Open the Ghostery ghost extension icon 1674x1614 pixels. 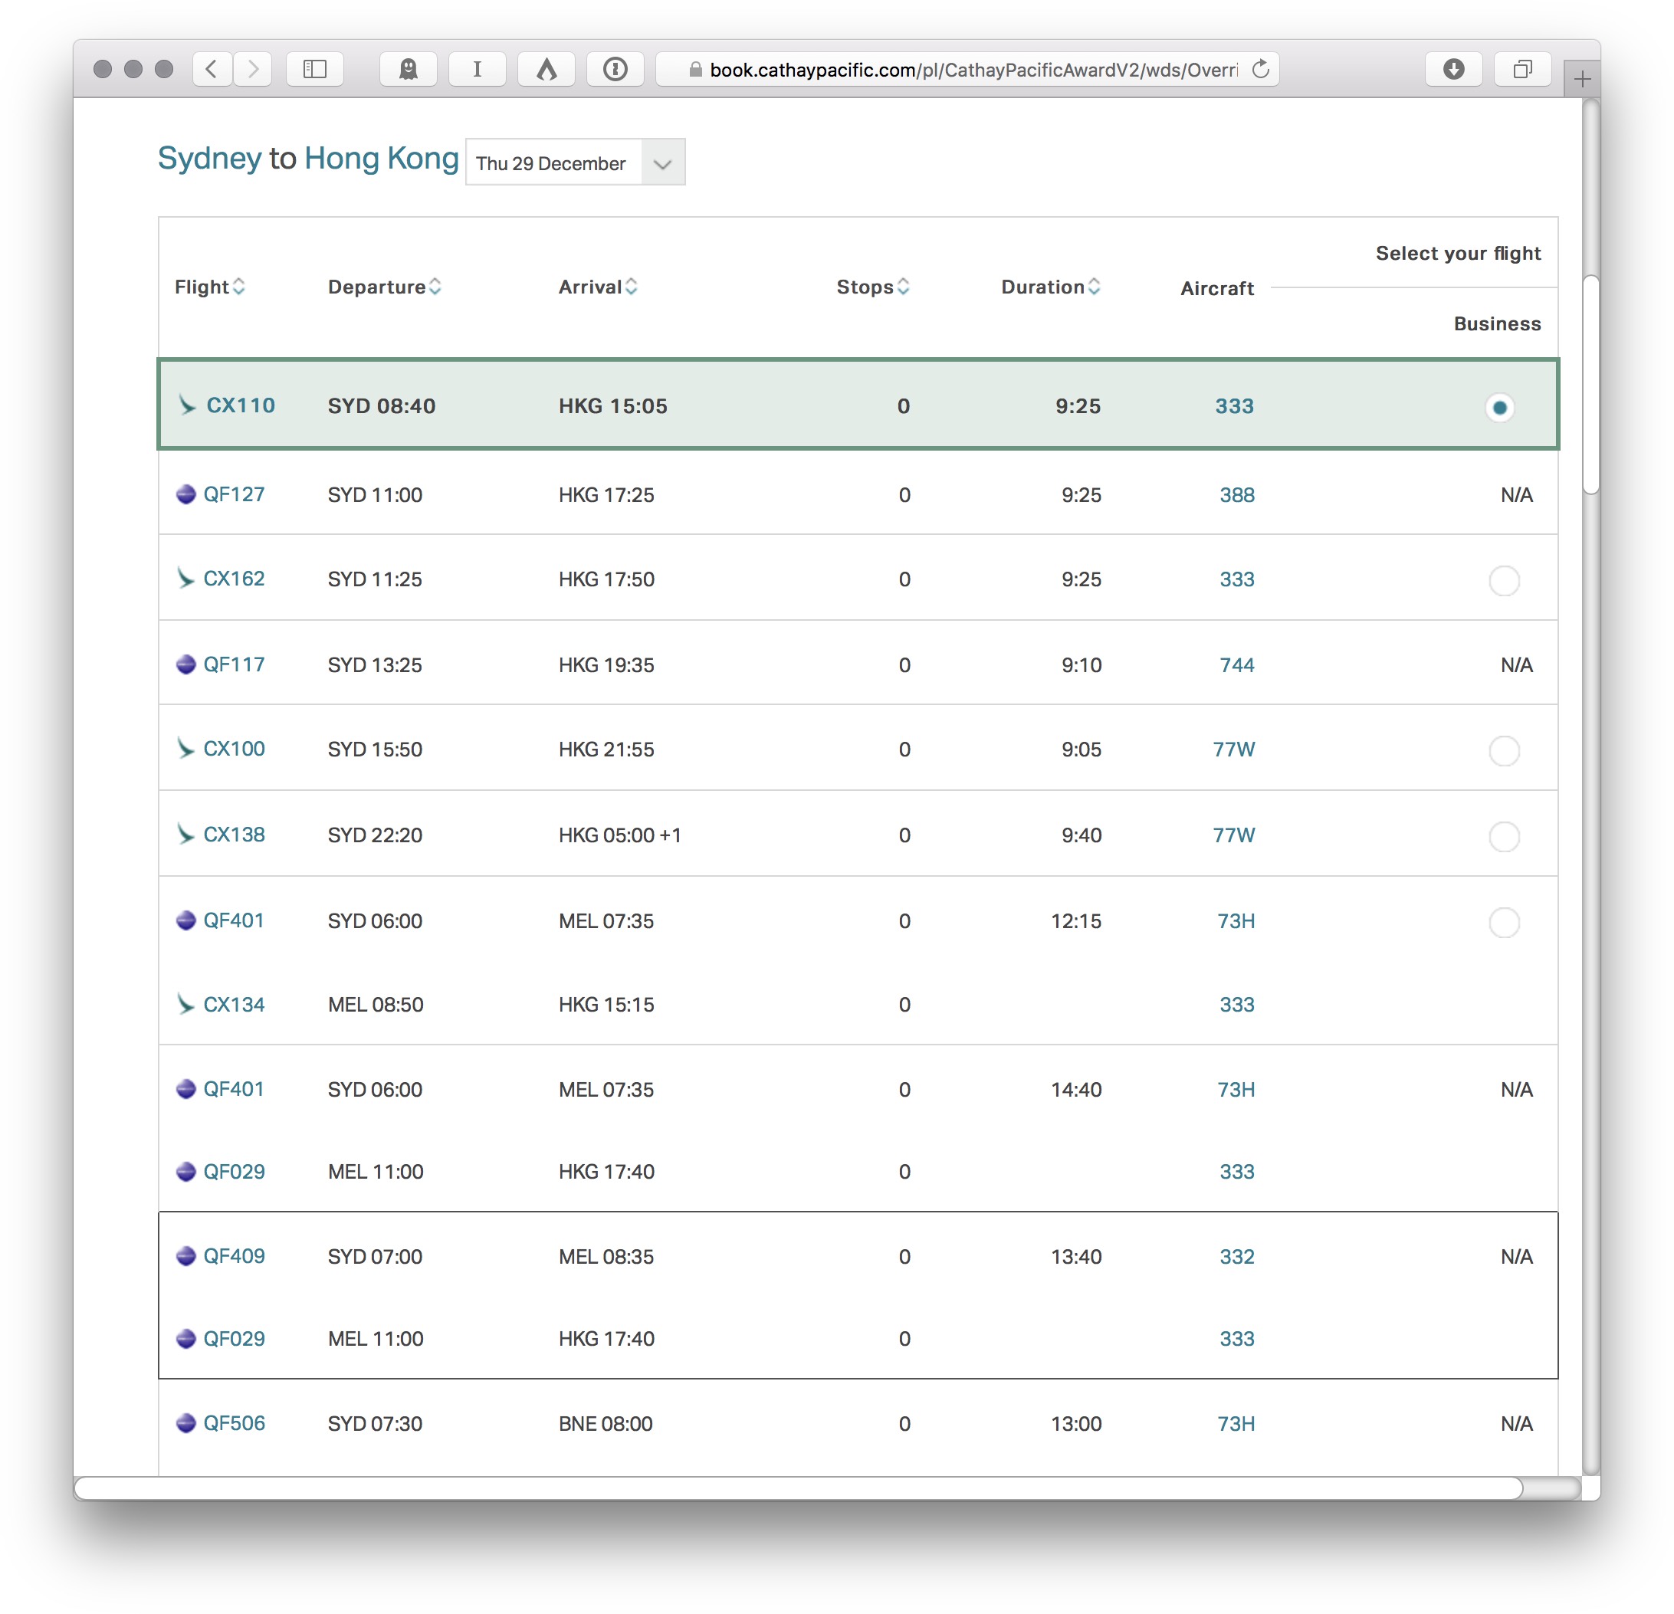[x=409, y=69]
